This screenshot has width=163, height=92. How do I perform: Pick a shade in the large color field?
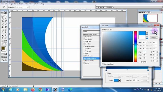click(117, 47)
